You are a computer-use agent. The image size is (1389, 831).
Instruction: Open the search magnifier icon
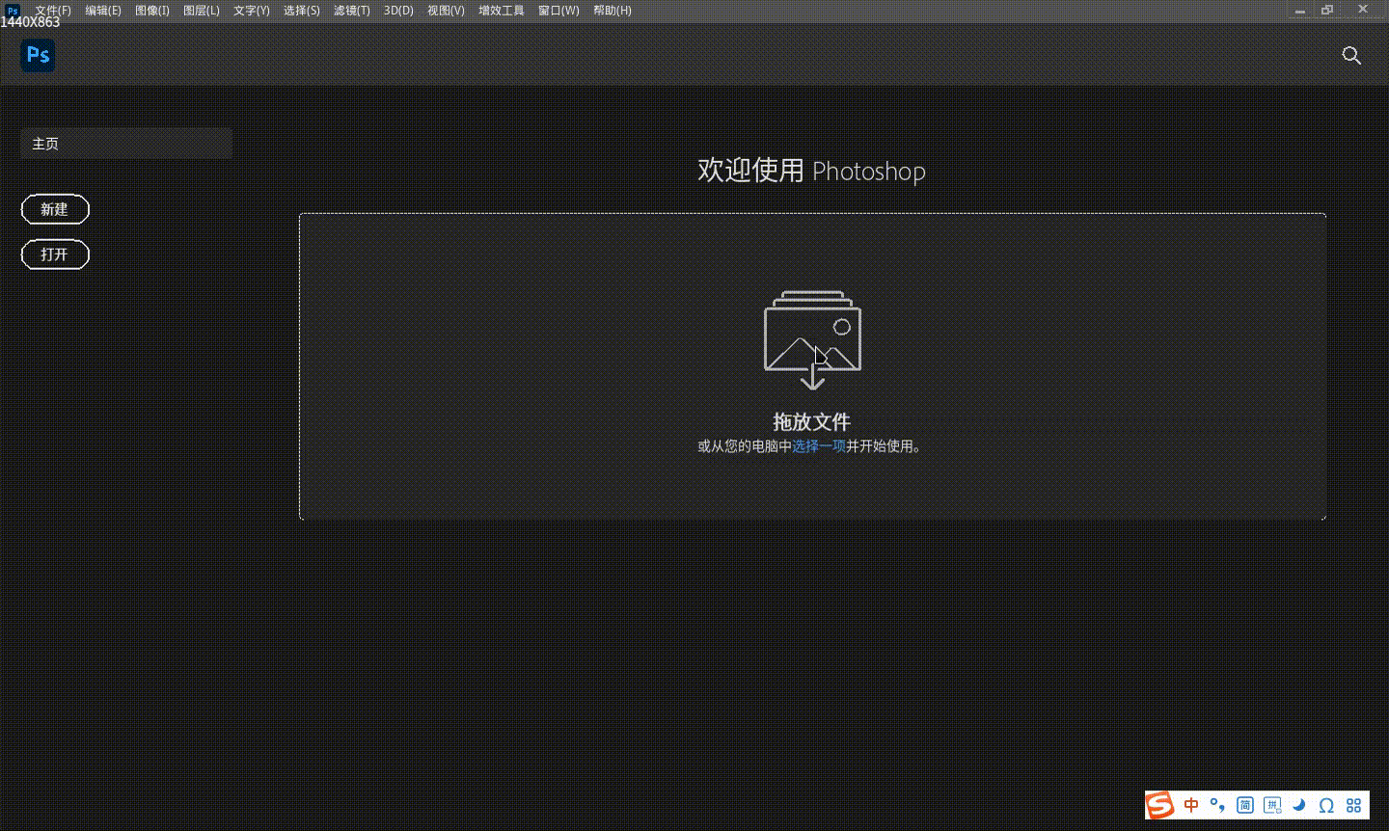1351,55
